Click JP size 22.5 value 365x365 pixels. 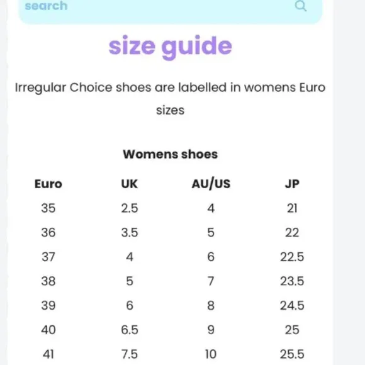point(292,257)
